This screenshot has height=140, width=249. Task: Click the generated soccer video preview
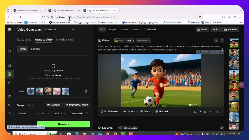[x=161, y=80]
